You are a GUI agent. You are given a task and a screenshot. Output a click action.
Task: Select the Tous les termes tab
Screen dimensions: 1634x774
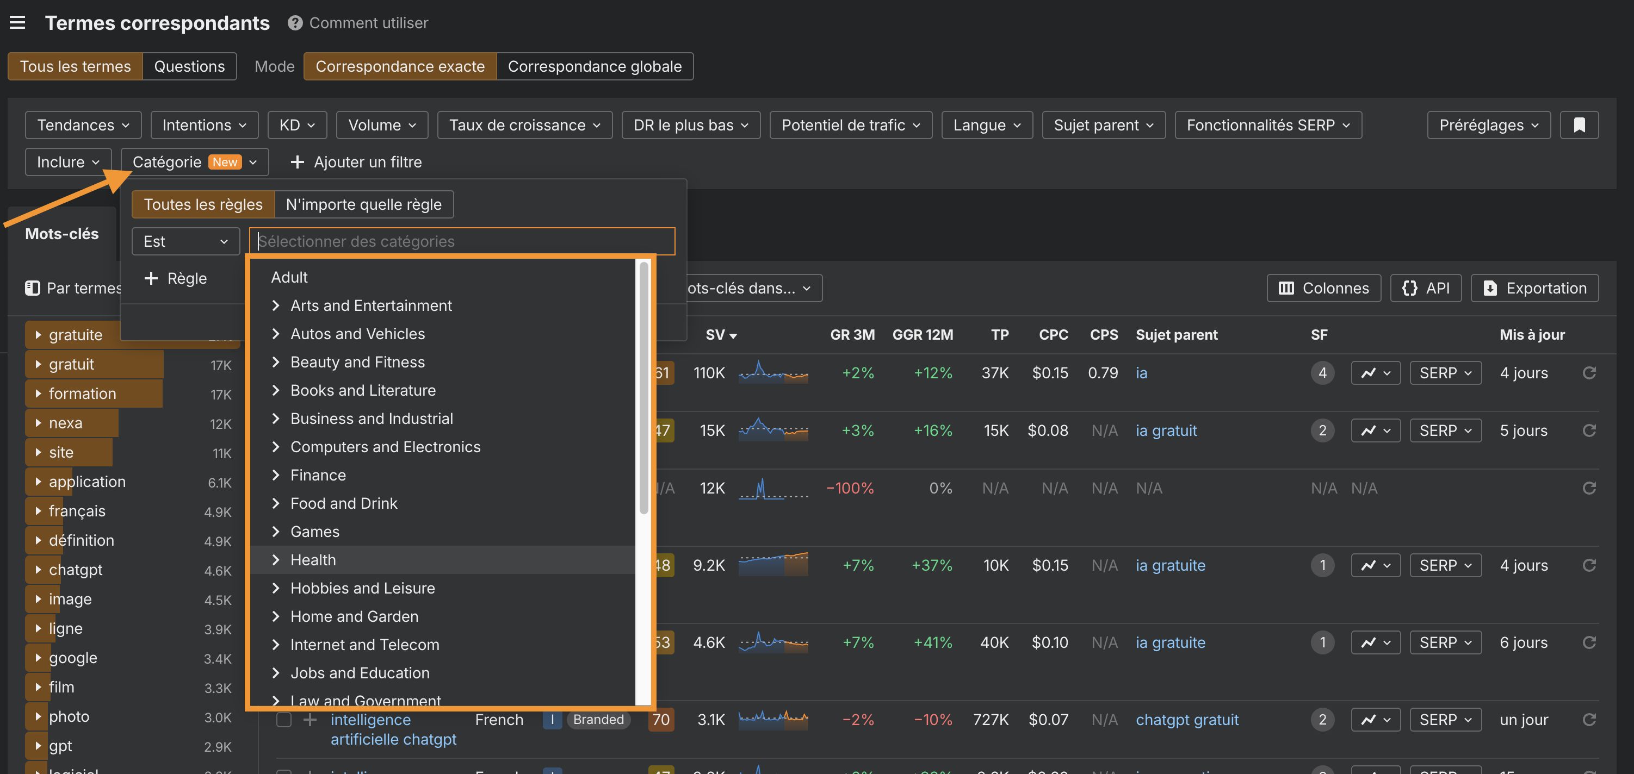click(x=75, y=66)
